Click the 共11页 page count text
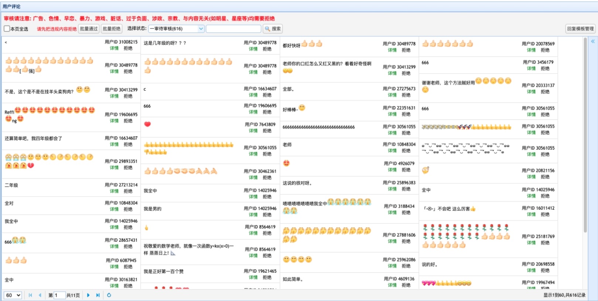This screenshot has width=598, height=301. click(73, 295)
